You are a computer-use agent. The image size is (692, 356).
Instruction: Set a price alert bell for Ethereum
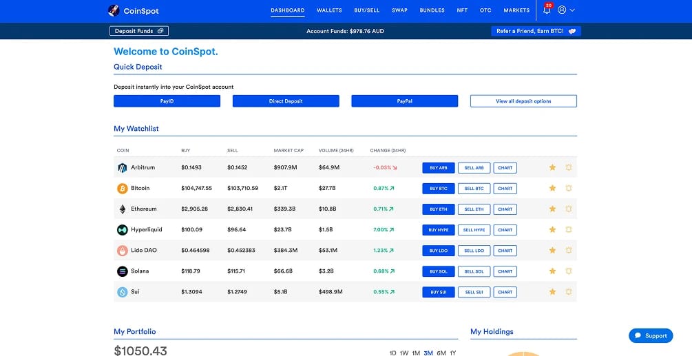tap(569, 209)
